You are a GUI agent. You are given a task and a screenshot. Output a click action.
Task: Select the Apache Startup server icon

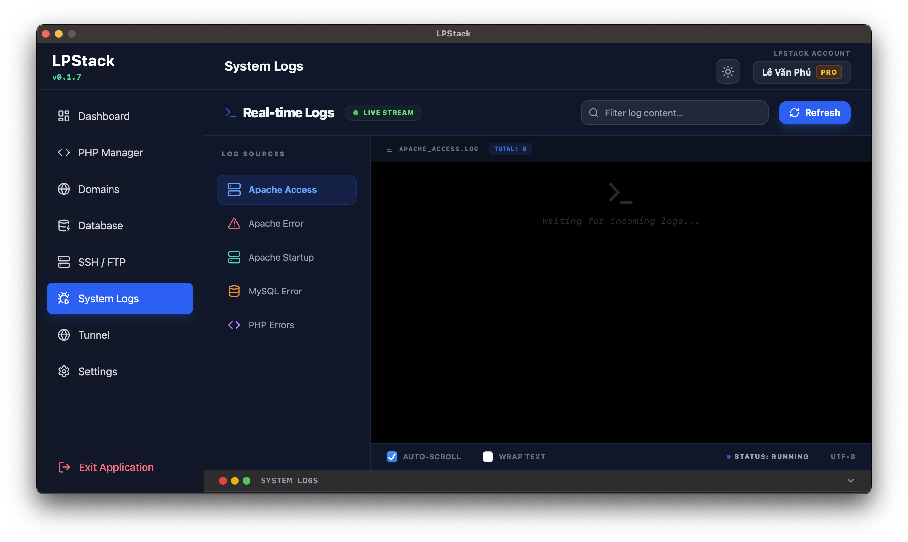[x=234, y=257]
